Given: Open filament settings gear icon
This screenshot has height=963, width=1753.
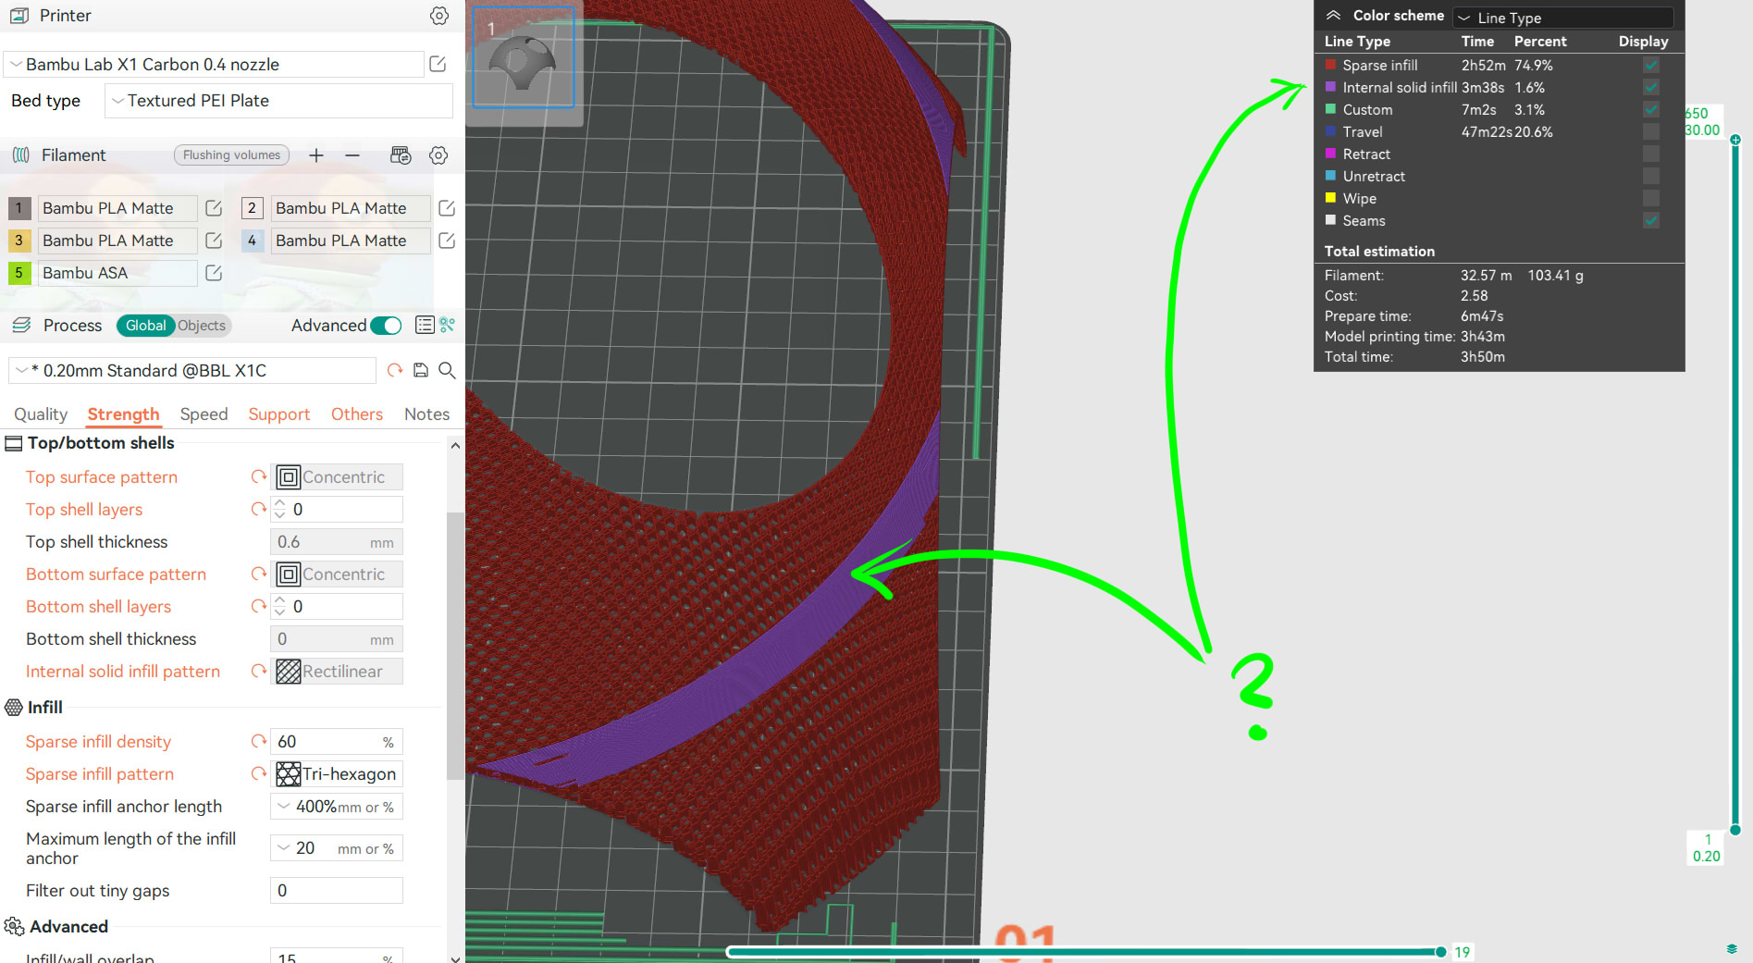Looking at the screenshot, I should [x=438, y=155].
